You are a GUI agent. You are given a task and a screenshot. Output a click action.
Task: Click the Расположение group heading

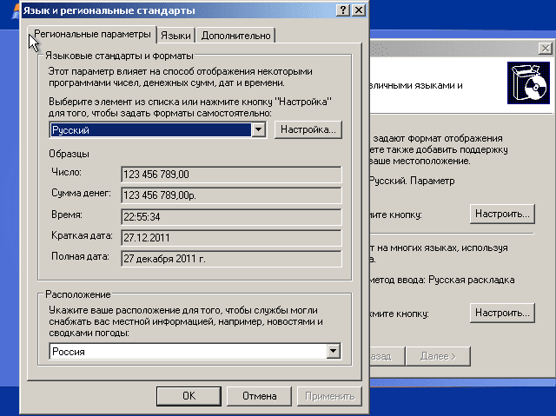pyautogui.click(x=78, y=294)
